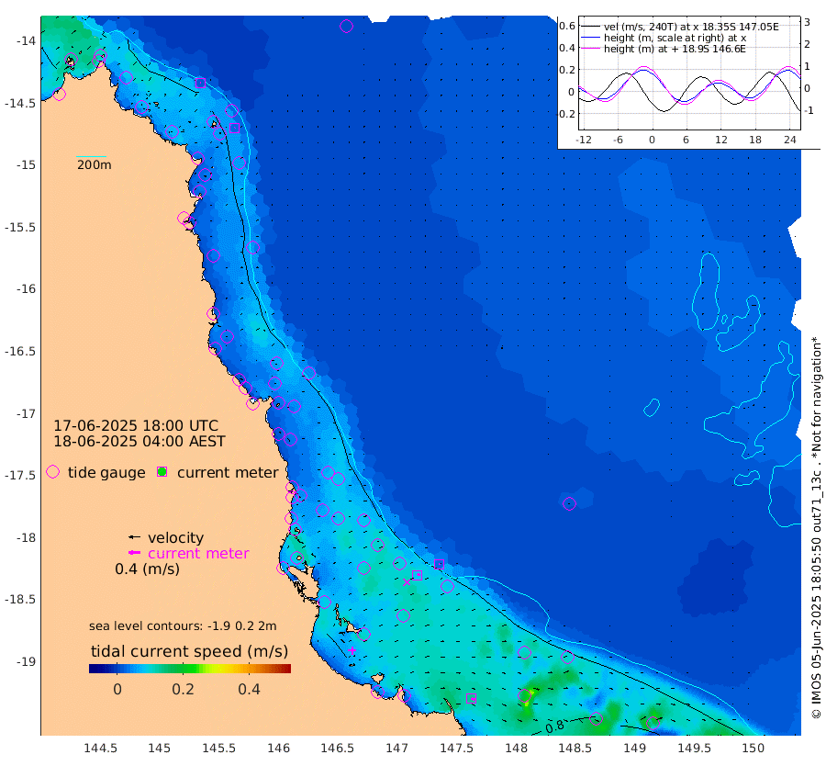Click the '149.5' longitude axis label
This screenshot has height=766, width=826.
(x=694, y=748)
